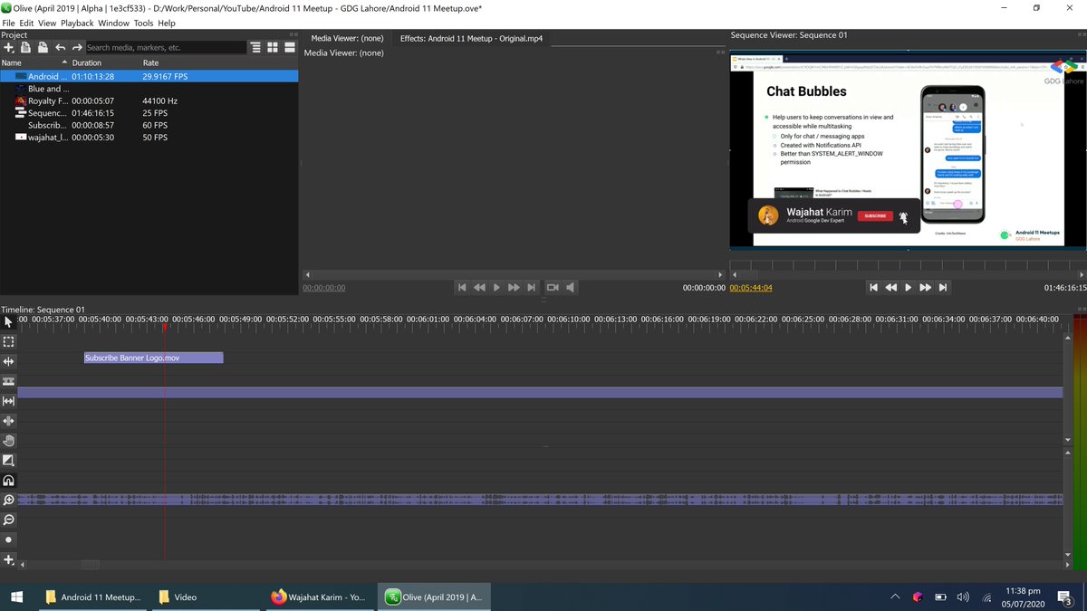Sort project items by Rate column
The image size is (1087, 611).
click(x=219, y=63)
